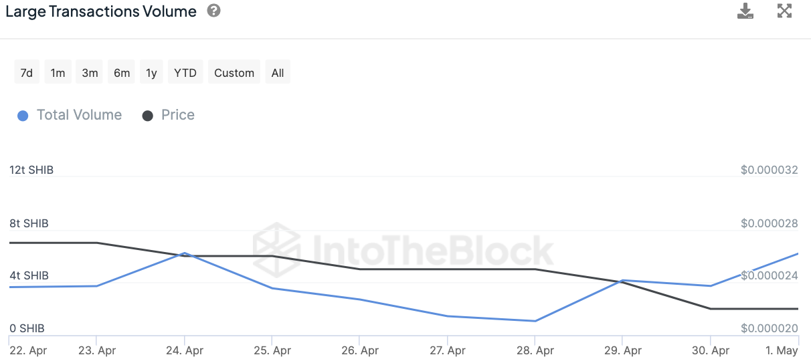The image size is (811, 361).
Task: Select the 1m time range
Action: pyautogui.click(x=58, y=73)
